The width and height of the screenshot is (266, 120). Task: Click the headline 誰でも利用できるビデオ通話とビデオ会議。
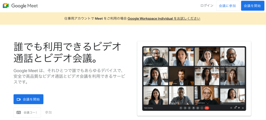68,52
